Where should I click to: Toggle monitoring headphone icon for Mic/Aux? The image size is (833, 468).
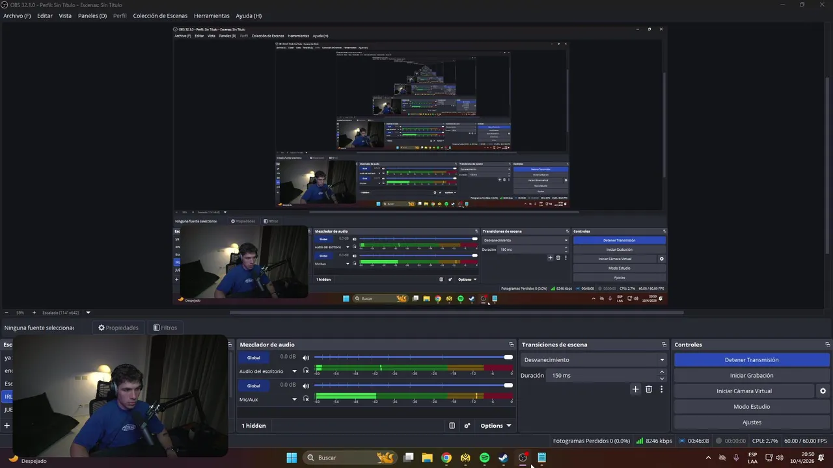pyautogui.click(x=306, y=399)
